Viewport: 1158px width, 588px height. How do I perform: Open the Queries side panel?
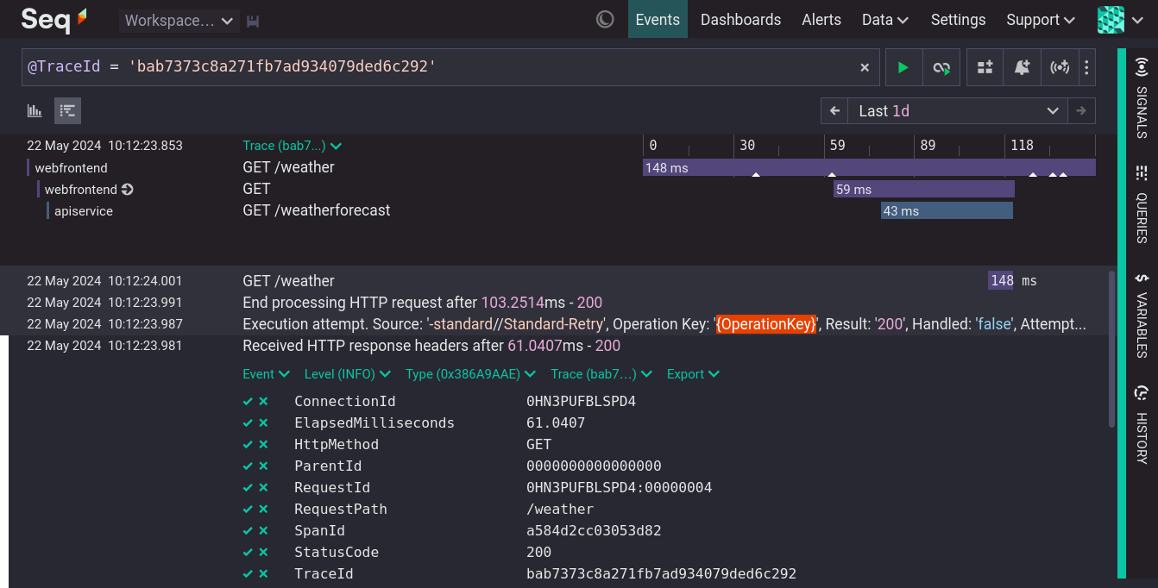point(1142,204)
